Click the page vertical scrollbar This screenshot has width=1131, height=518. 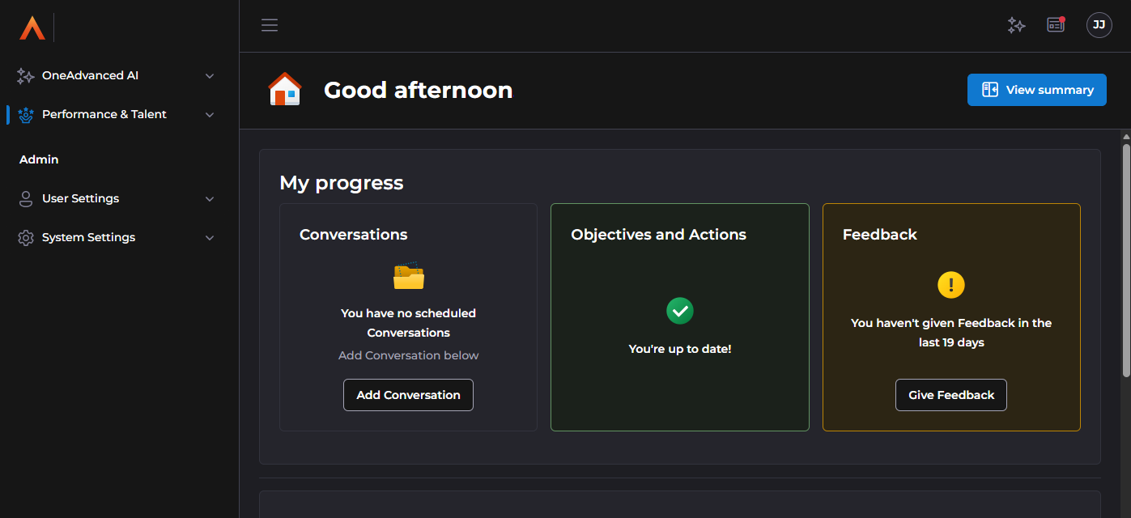coord(1125,259)
